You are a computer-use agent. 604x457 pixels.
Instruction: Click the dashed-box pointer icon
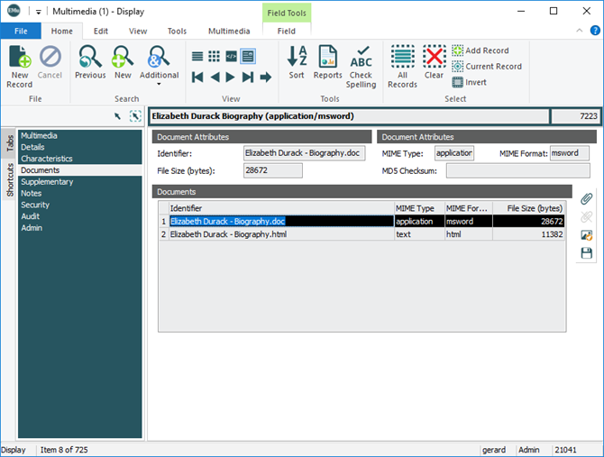click(x=135, y=116)
